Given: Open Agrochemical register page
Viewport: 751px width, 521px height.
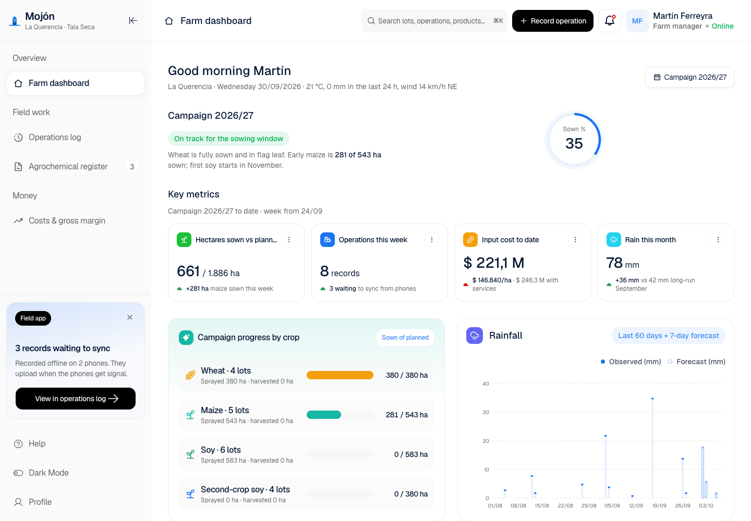Looking at the screenshot, I should click(76, 167).
